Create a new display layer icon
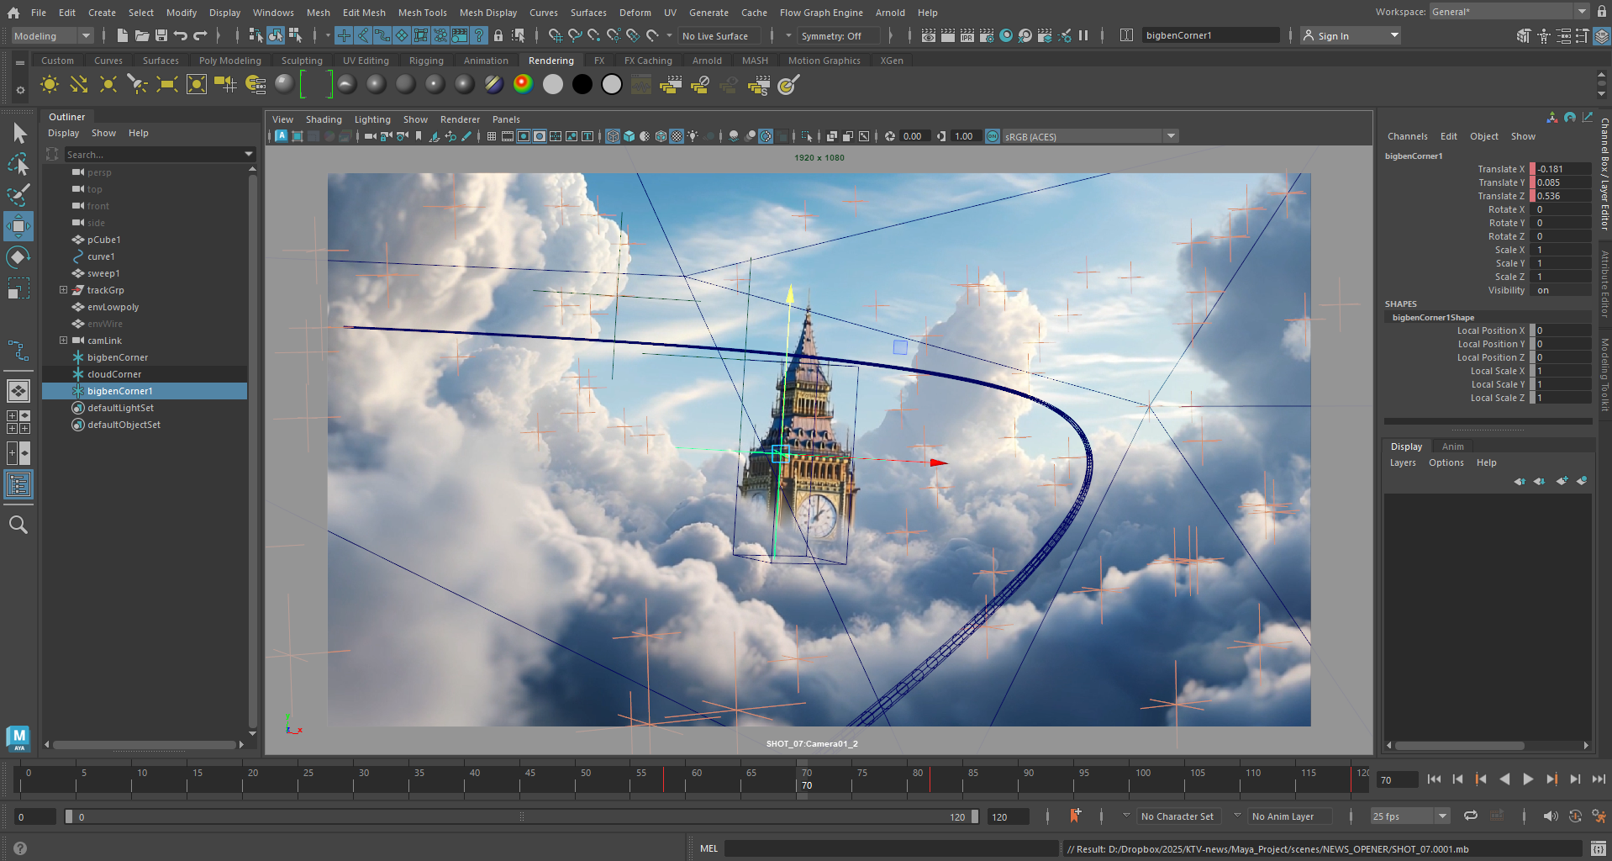Image resolution: width=1612 pixels, height=861 pixels. click(1562, 481)
